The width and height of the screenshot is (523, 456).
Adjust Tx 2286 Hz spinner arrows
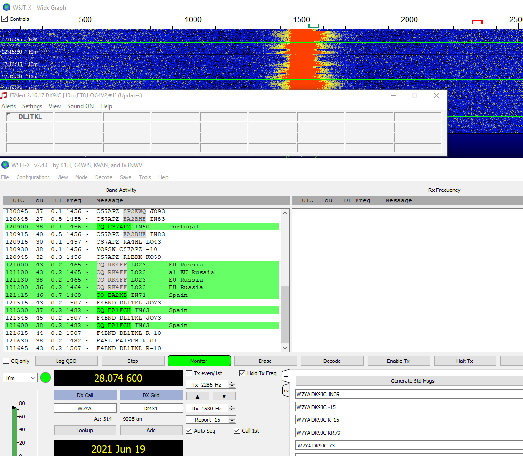(232, 384)
